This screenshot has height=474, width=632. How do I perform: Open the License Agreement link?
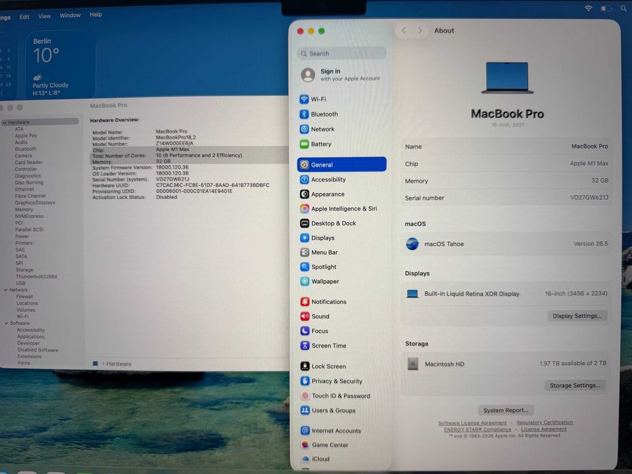pyautogui.click(x=544, y=429)
